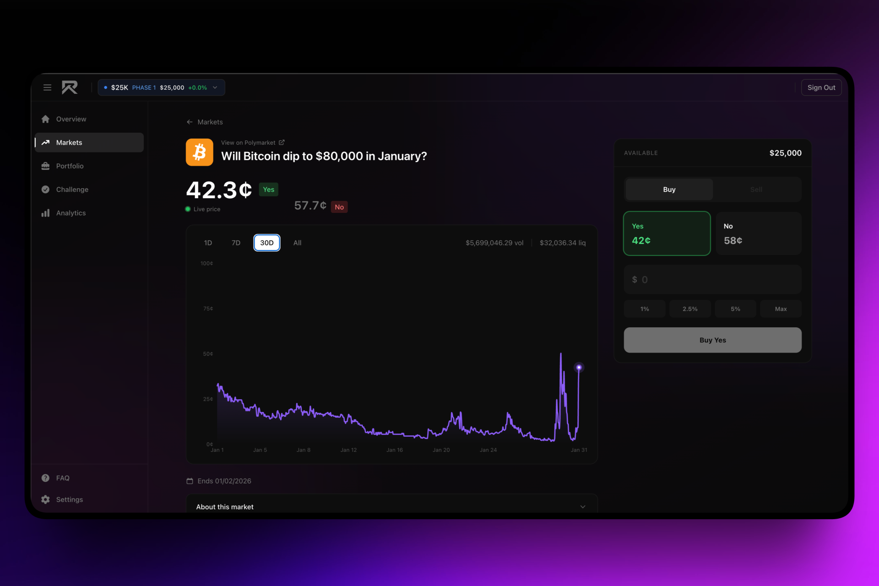The height and width of the screenshot is (586, 879).
Task: Select the Yes 42¢ outcome card
Action: 667,233
